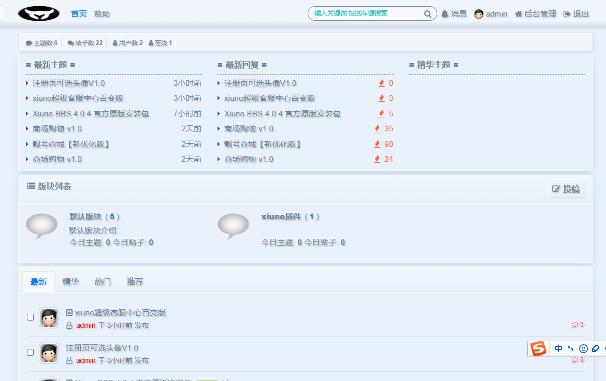Open 赞助 in the top navigation
The height and width of the screenshot is (381, 606).
click(102, 14)
